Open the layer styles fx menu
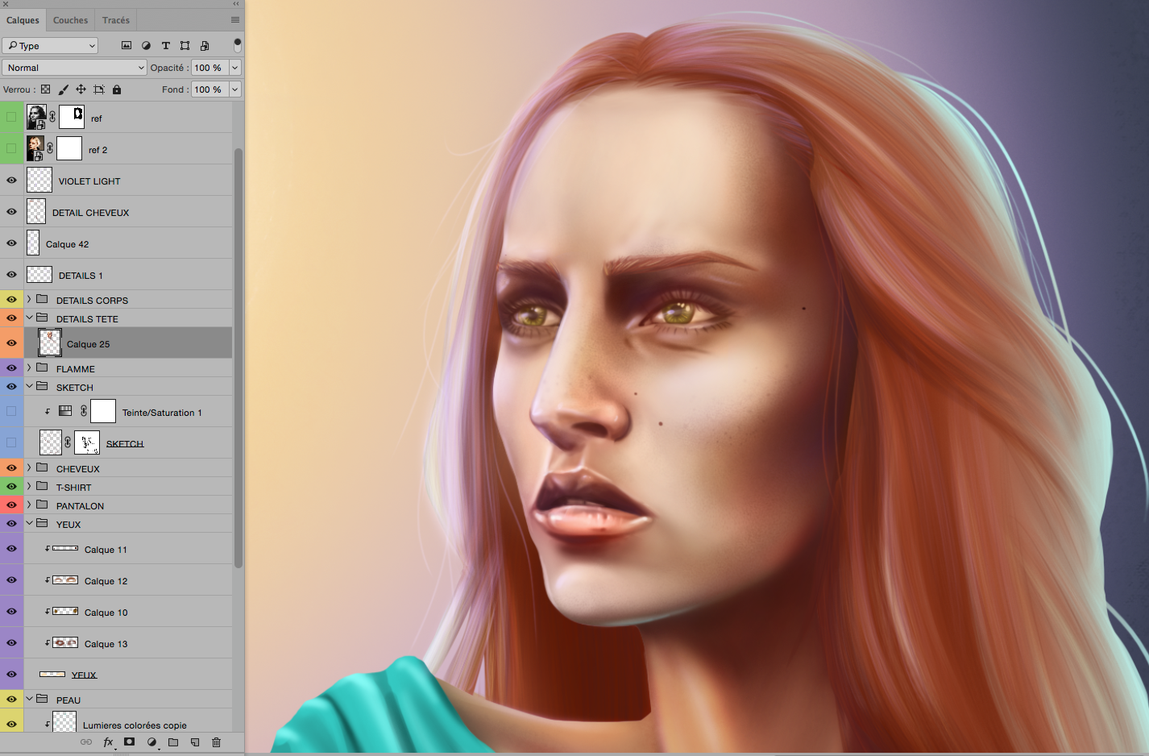Viewport: 1149px width, 756px height. pyautogui.click(x=108, y=742)
